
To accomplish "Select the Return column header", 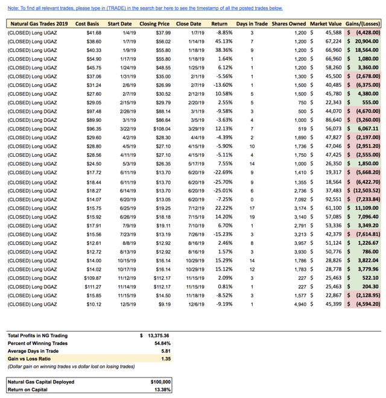I will (x=219, y=24).
